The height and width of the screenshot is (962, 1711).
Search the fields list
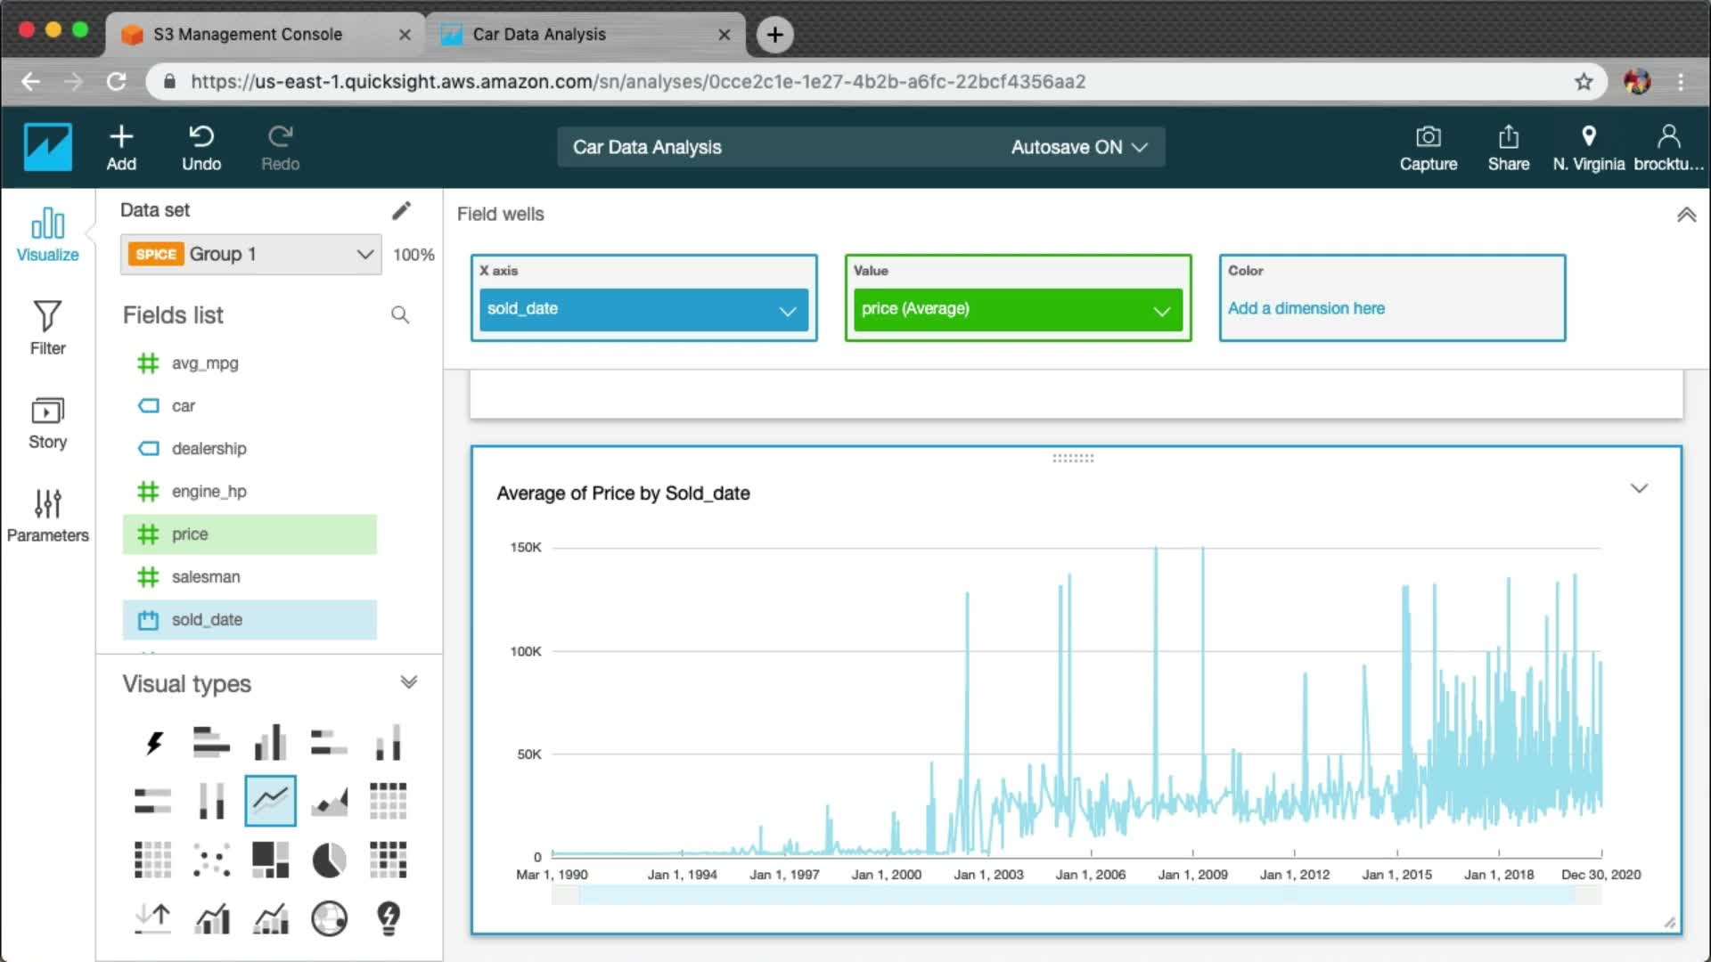coord(400,315)
